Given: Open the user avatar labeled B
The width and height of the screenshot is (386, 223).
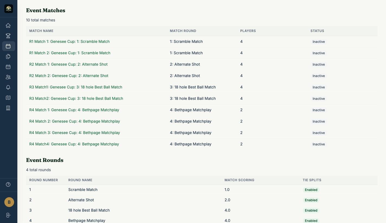Looking at the screenshot, I should [x=9, y=202].
